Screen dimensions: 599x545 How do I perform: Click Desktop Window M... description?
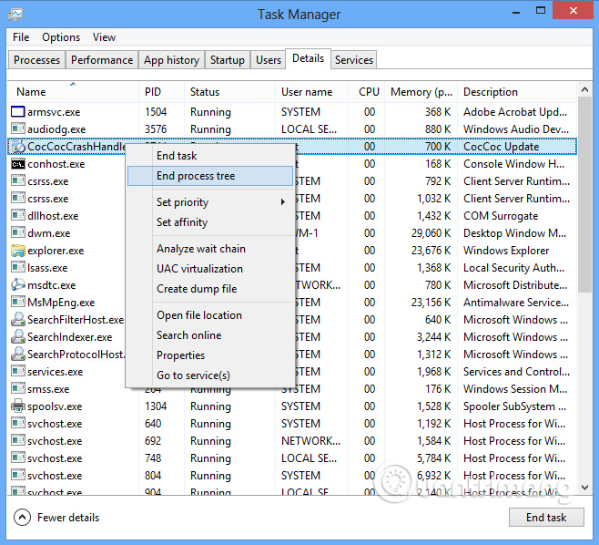tap(514, 233)
